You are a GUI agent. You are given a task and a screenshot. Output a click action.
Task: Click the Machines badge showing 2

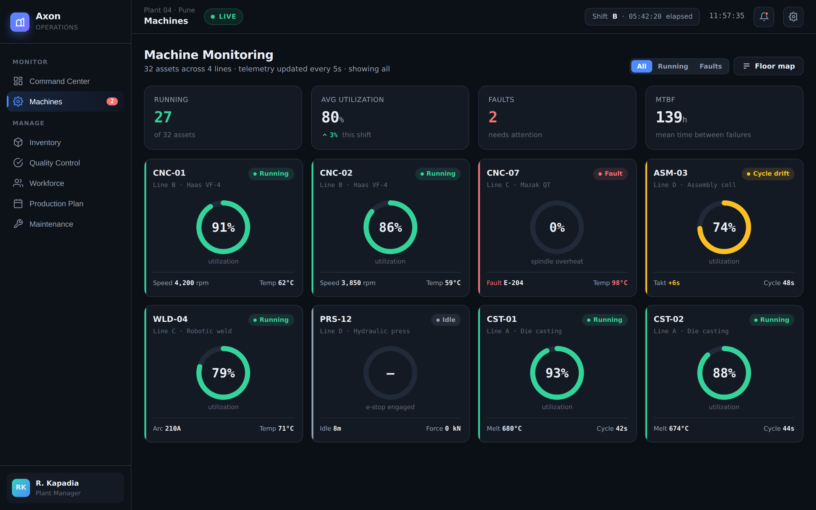[112, 101]
